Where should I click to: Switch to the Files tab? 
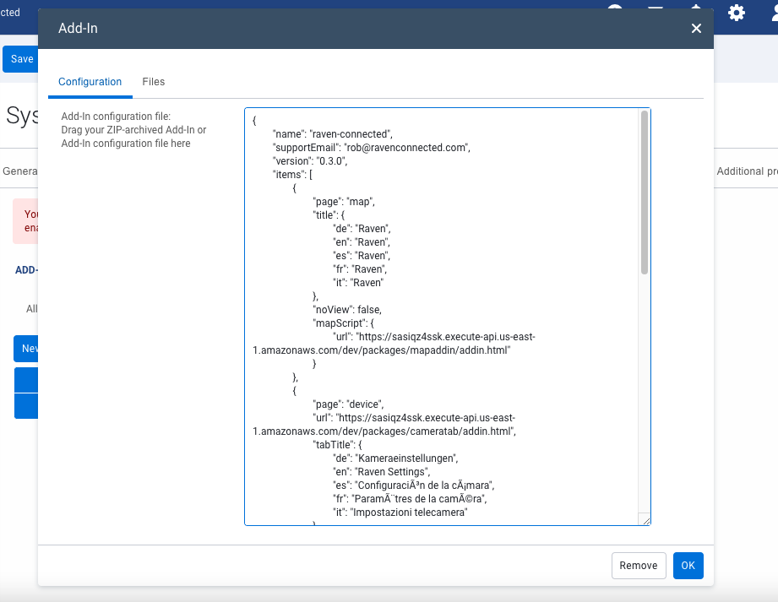(x=153, y=82)
